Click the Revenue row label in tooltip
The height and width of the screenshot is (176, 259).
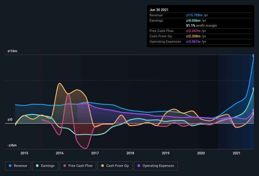[x=156, y=15]
